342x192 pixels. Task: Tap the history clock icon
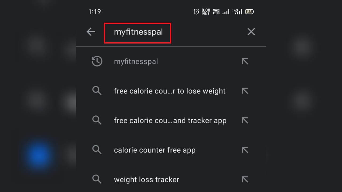[x=97, y=61]
